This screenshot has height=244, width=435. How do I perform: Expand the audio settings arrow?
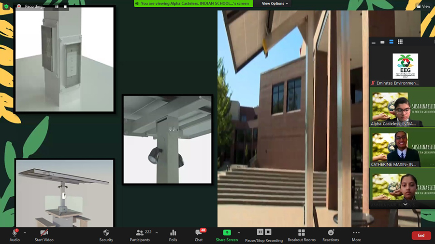[x=25, y=232]
